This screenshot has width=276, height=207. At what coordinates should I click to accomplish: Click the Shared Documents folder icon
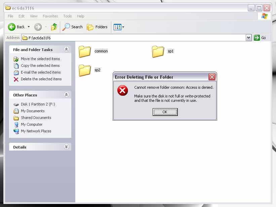16,118
